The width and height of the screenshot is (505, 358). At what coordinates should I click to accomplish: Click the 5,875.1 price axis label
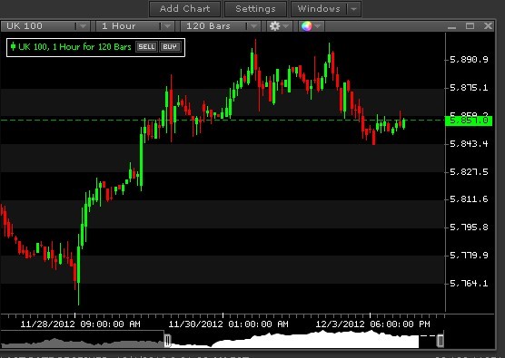point(469,88)
